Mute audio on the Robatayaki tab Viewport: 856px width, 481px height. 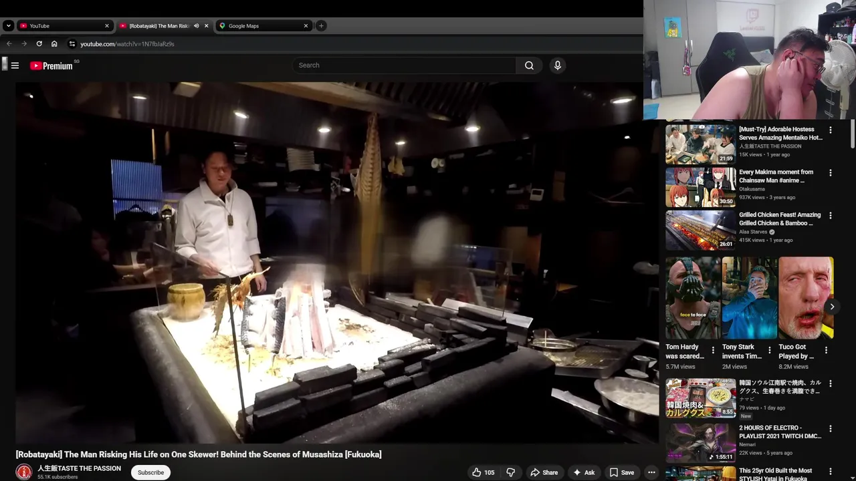point(196,26)
